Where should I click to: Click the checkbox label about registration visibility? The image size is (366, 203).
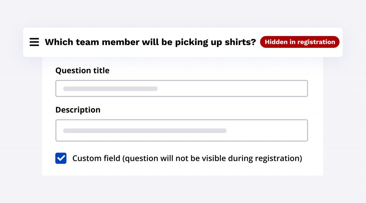click(187, 158)
